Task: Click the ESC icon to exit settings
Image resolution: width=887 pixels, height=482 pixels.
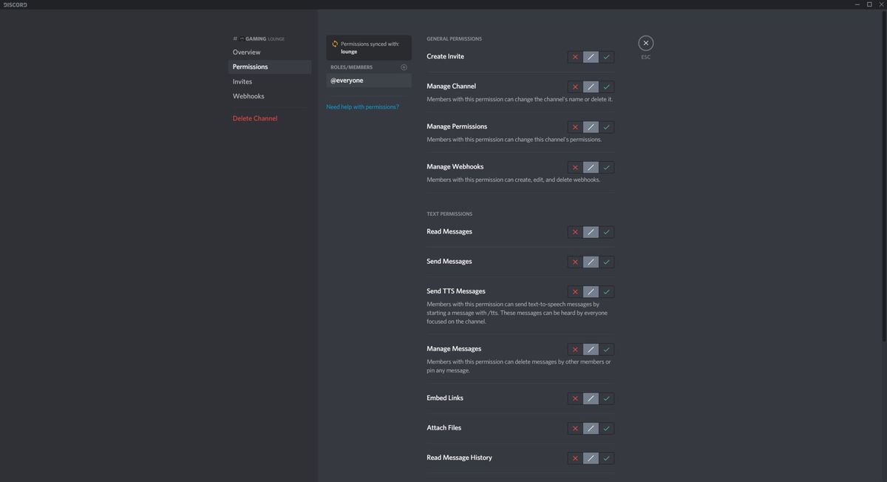Action: click(645, 42)
